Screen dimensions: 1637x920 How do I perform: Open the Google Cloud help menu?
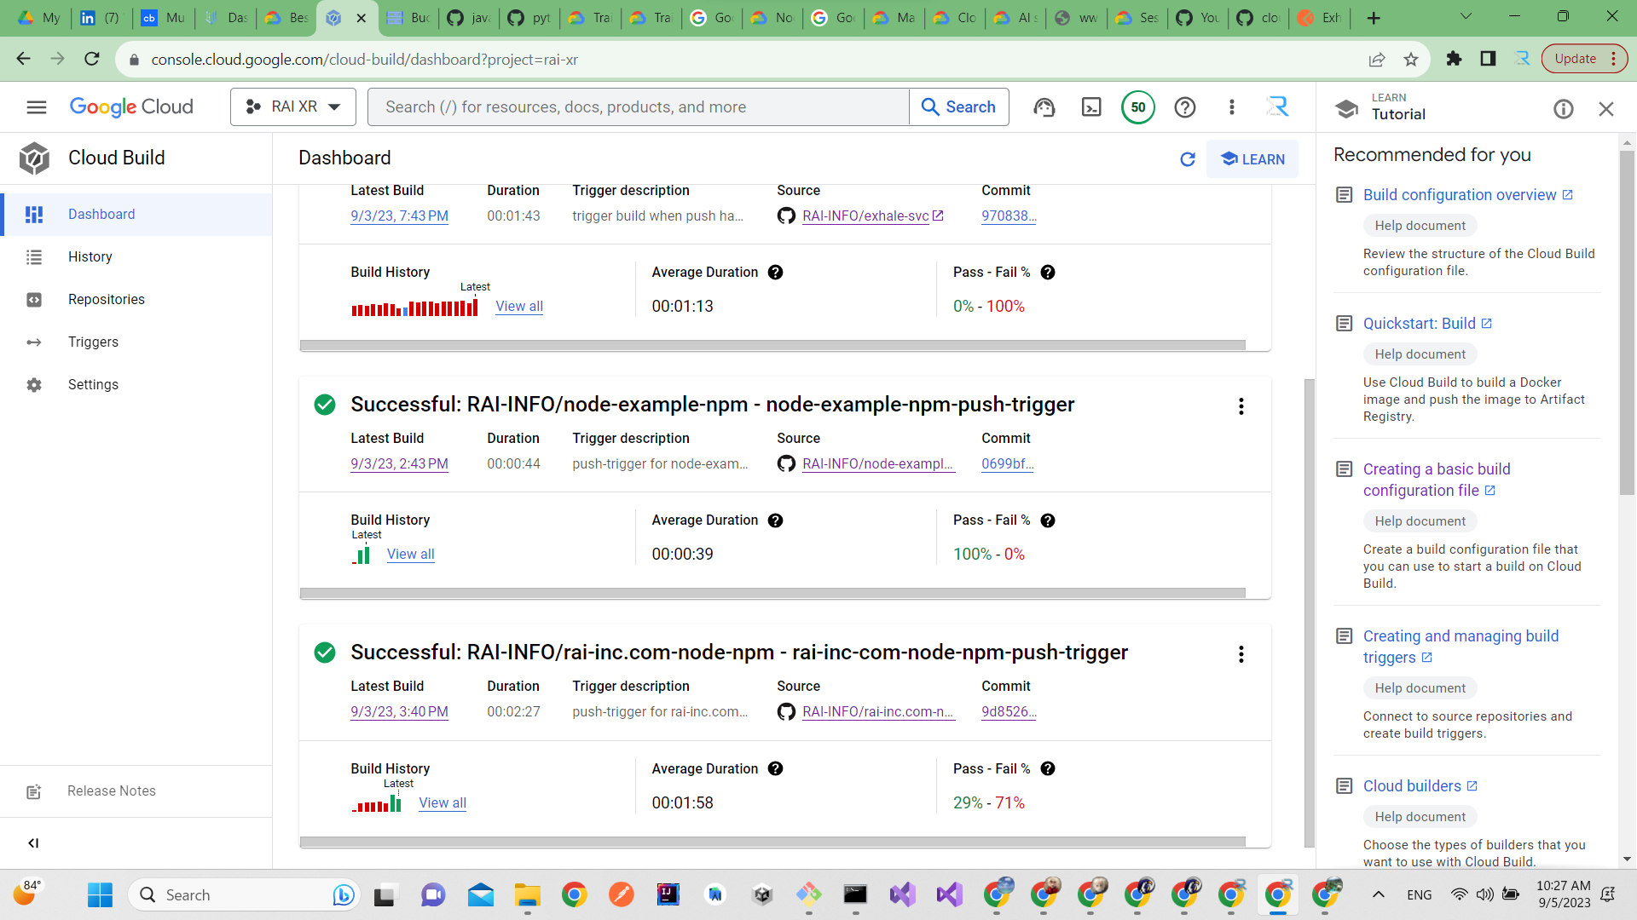coord(1184,107)
